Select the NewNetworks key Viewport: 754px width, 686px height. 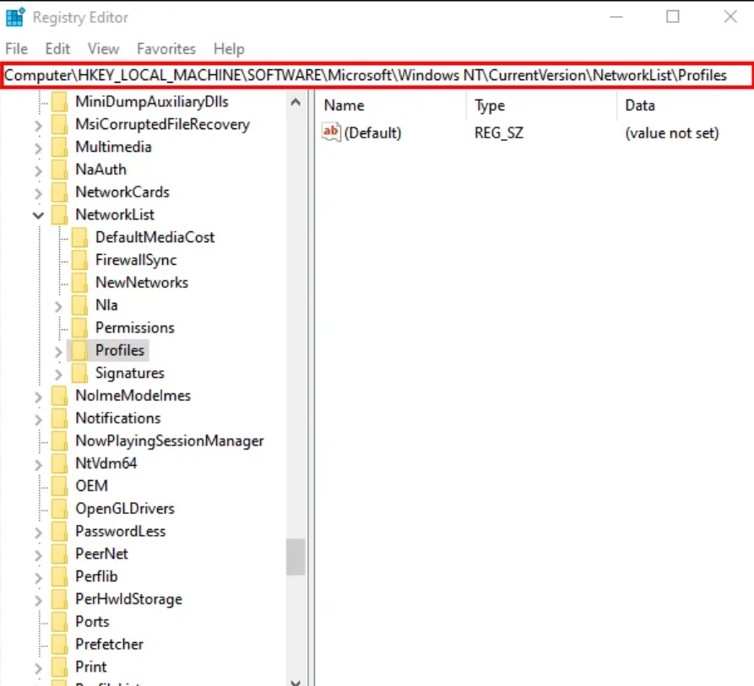pyautogui.click(x=141, y=283)
